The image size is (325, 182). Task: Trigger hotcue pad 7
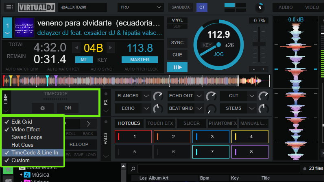point(211,152)
